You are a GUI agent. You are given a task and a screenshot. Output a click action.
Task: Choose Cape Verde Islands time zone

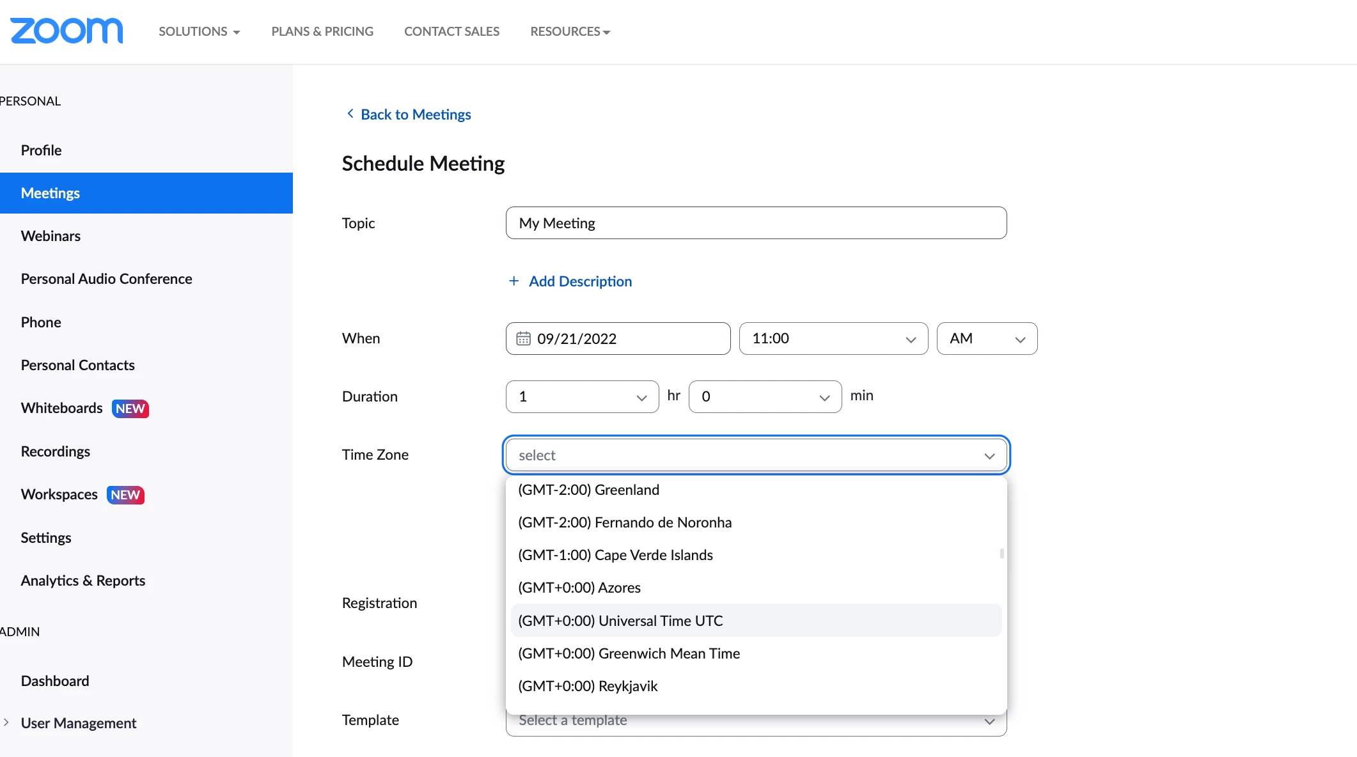point(615,555)
